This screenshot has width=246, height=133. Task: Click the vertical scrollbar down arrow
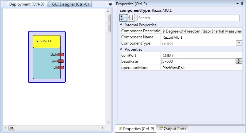pyautogui.click(x=108, y=122)
